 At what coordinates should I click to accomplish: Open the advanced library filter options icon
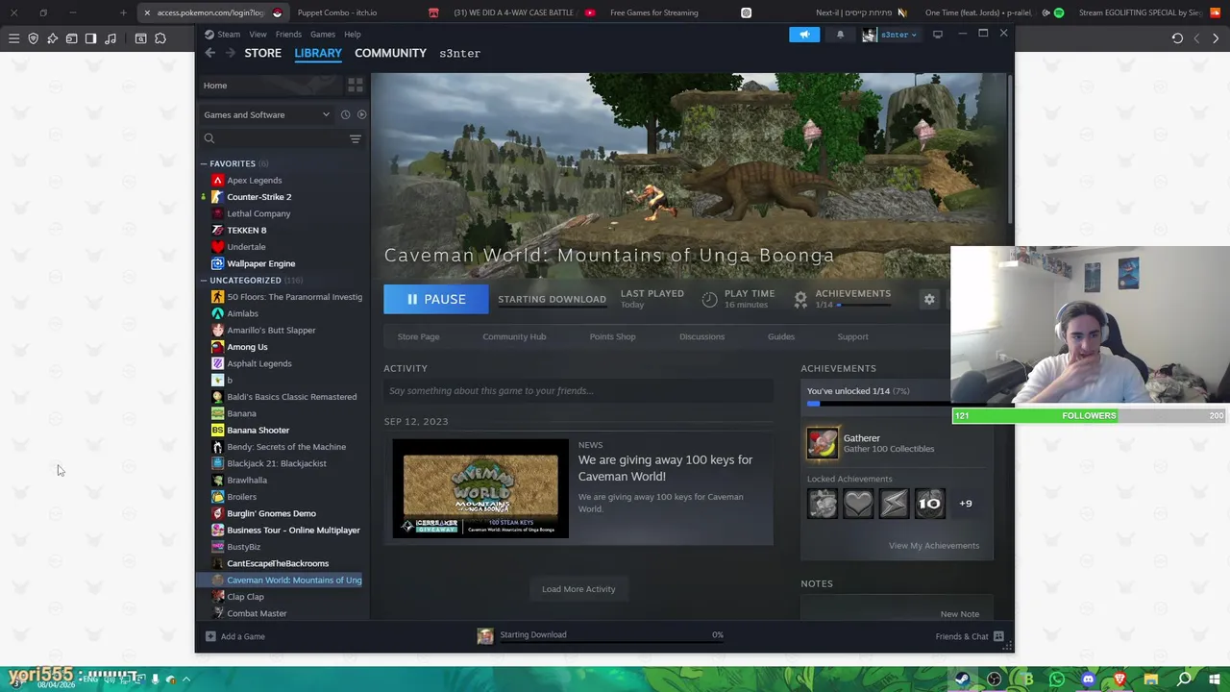pos(355,138)
